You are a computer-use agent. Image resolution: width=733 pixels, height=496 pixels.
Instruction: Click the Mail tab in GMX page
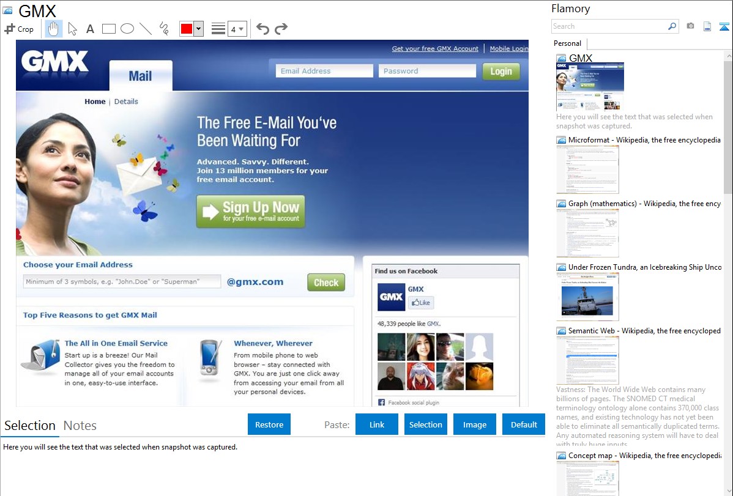140,76
